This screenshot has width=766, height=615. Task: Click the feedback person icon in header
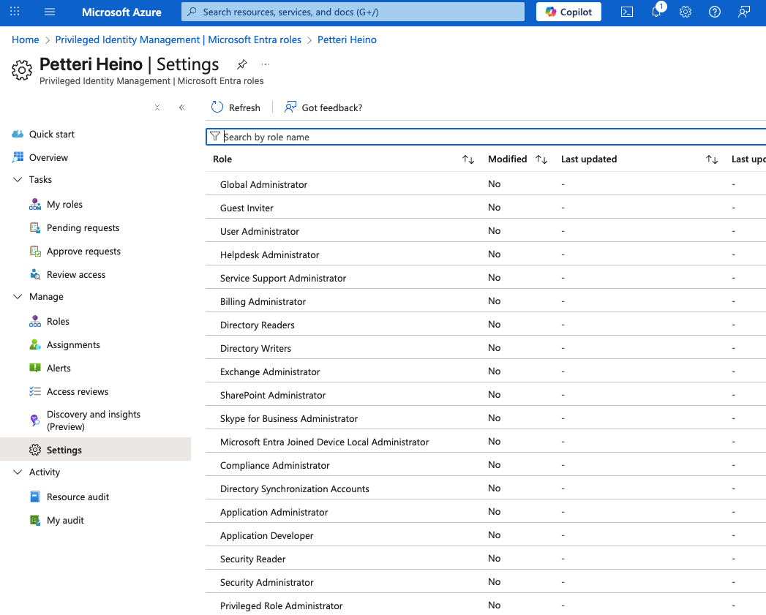click(x=744, y=12)
